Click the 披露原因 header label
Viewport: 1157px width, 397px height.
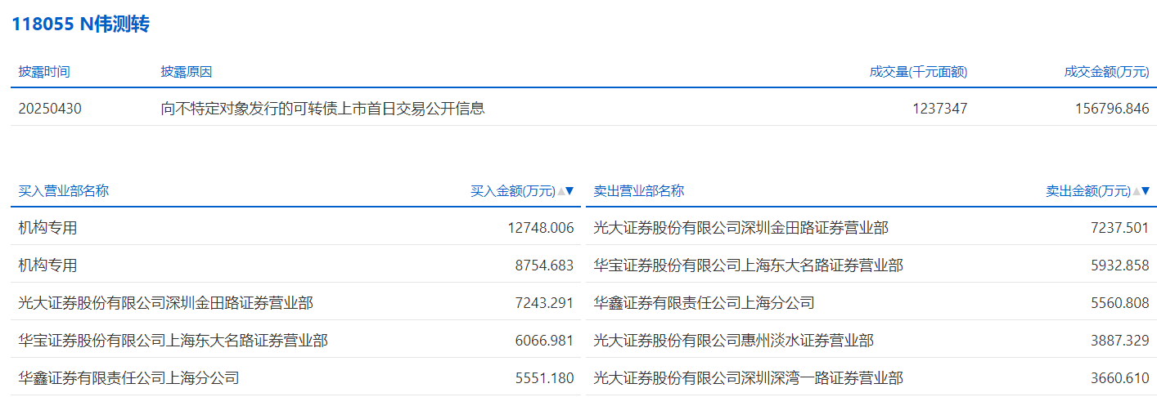(187, 72)
